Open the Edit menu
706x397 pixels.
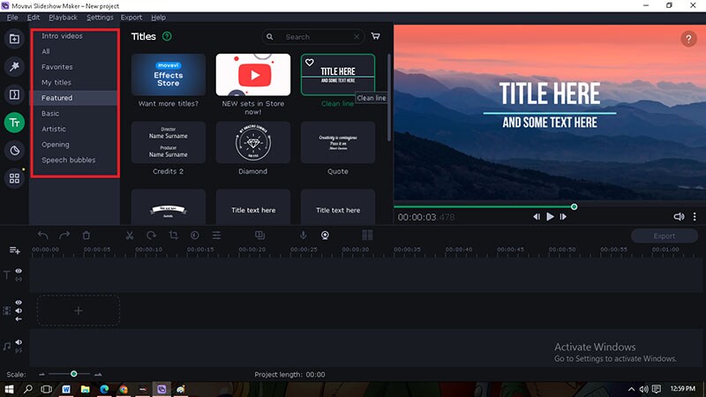[34, 17]
